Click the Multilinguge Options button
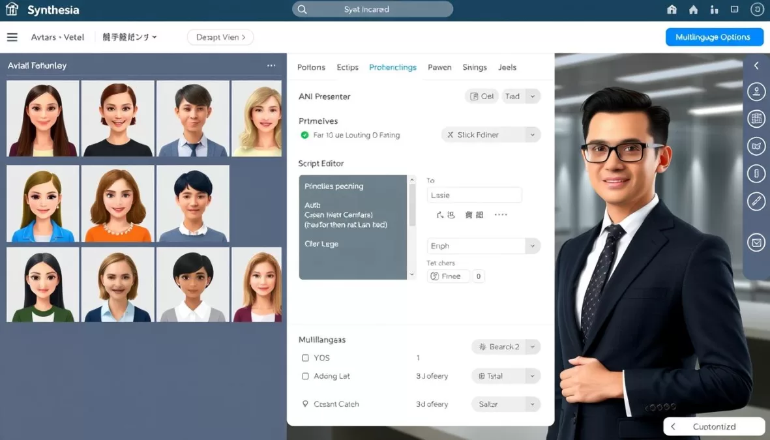The image size is (770, 440). pyautogui.click(x=714, y=37)
